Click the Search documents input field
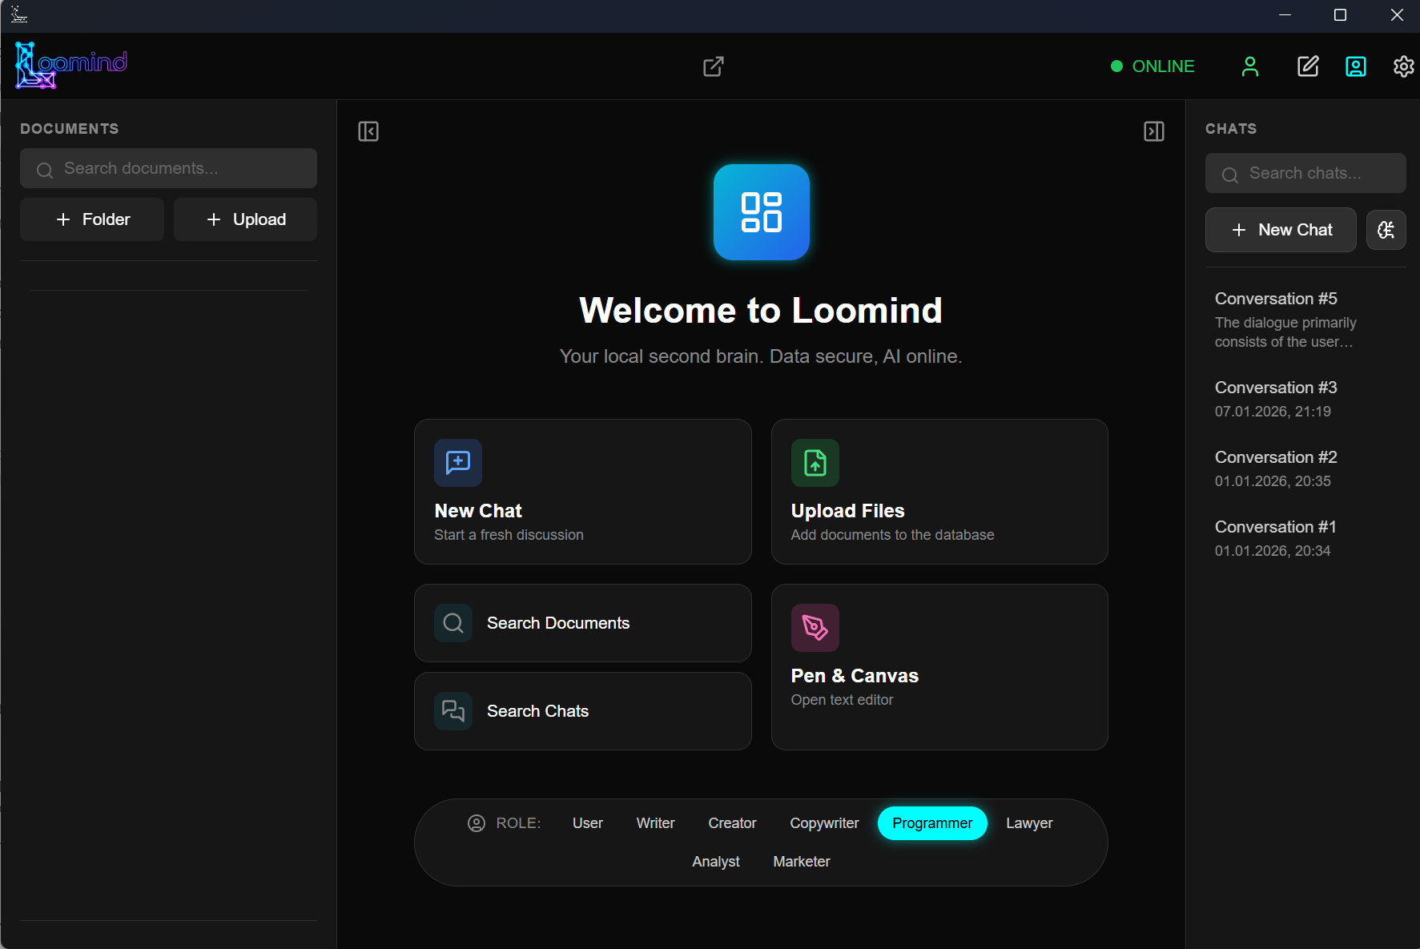 pyautogui.click(x=168, y=168)
